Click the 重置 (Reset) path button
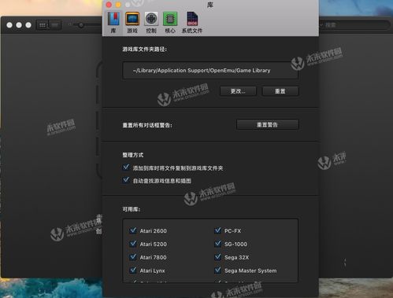Viewport: 393px width, 298px height. 280,91
